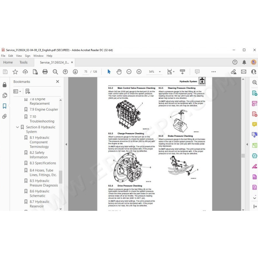Open bookmarks options dropdown
Viewport: 258px width, 258px height.
point(17,91)
